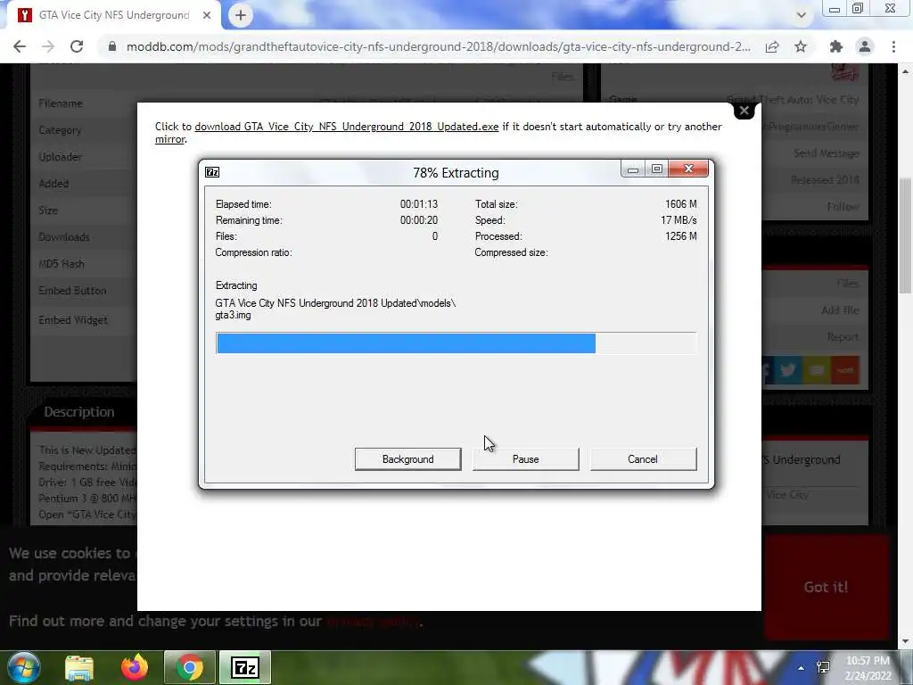The height and width of the screenshot is (685, 913).
Task: Switch to Chrome taskbar icon
Action: pos(190,667)
